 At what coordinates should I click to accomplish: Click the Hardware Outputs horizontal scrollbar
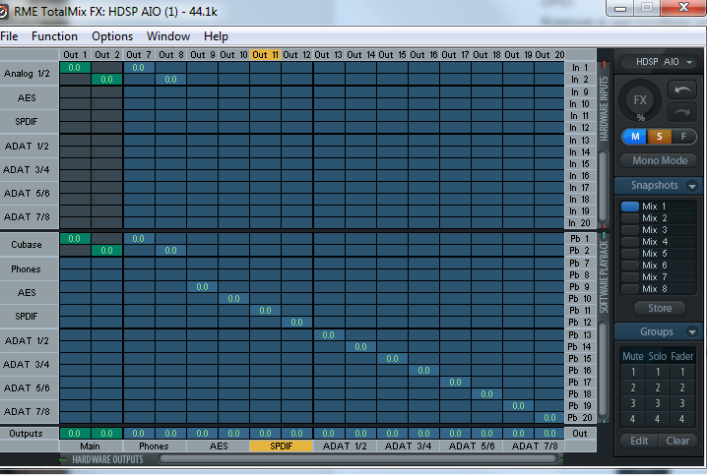[x=359, y=459]
